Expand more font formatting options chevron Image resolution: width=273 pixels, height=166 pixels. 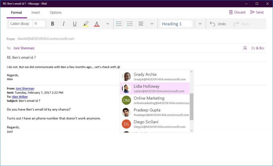[108, 24]
